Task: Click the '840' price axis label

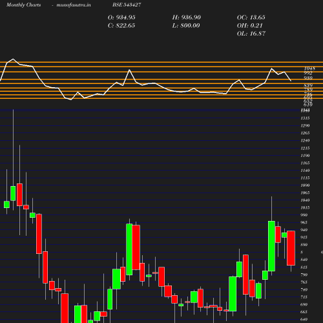Action: tap(304, 260)
